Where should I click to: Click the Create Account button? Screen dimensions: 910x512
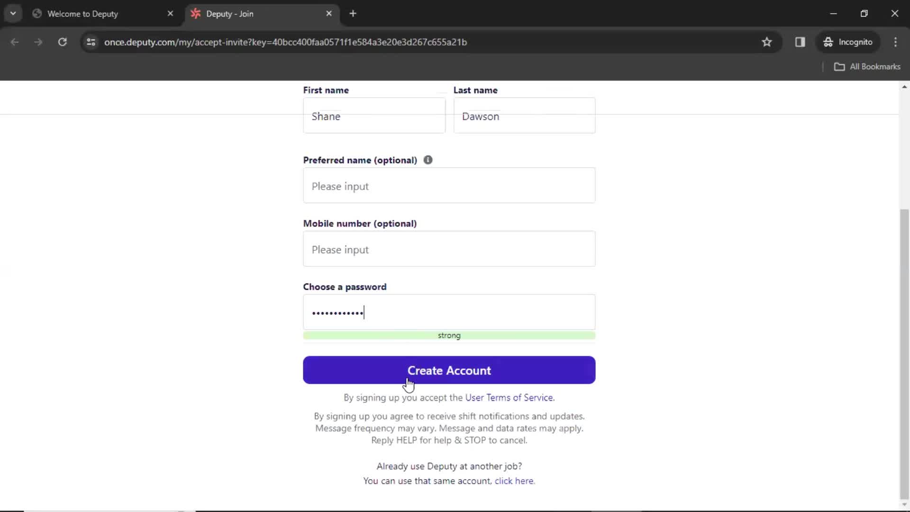click(x=449, y=370)
